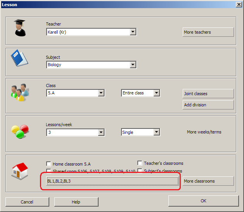Click the classroom house icon
244x212 pixels.
coord(20,170)
